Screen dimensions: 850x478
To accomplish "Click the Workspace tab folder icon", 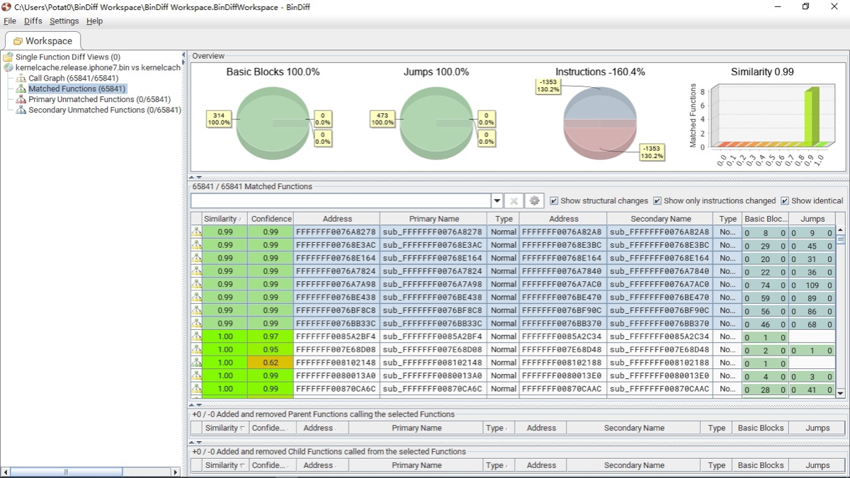I will click(18, 41).
